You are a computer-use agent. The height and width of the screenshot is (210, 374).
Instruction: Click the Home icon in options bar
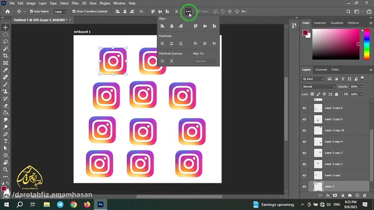pos(7,11)
